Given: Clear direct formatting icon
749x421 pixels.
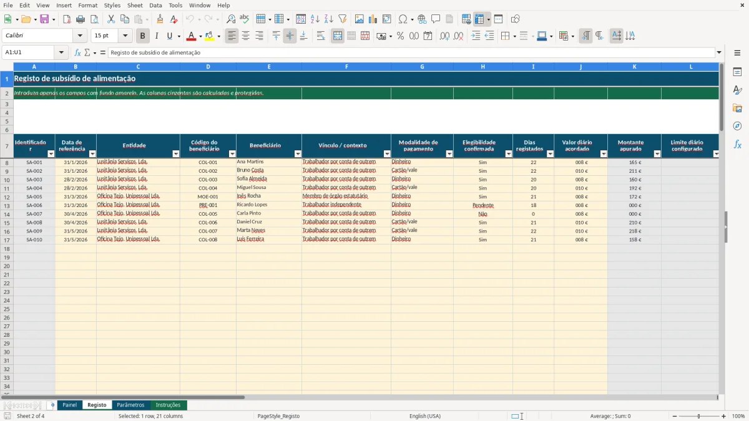Looking at the screenshot, I should point(174,19).
